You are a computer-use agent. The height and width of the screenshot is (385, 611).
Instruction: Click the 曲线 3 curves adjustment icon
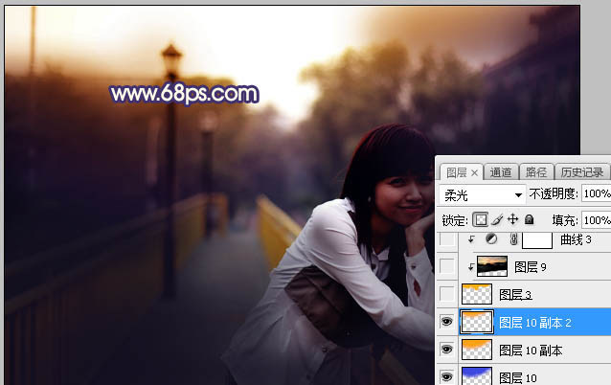pyautogui.click(x=491, y=238)
